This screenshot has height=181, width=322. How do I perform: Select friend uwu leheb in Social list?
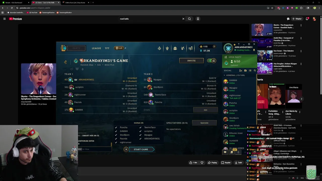click(x=239, y=127)
